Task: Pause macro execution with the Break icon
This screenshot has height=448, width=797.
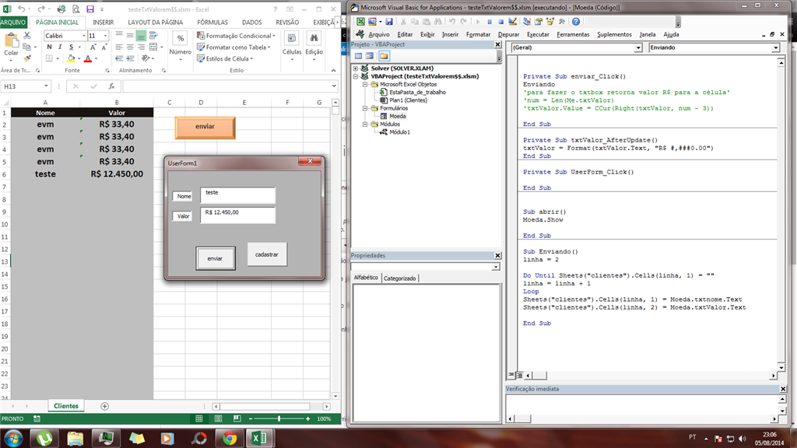Action: click(490, 21)
